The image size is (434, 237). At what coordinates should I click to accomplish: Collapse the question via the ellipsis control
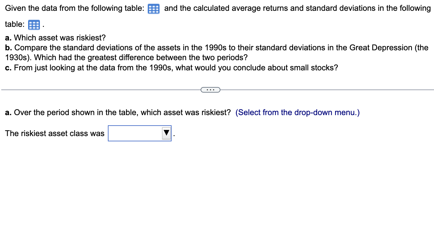click(211, 89)
